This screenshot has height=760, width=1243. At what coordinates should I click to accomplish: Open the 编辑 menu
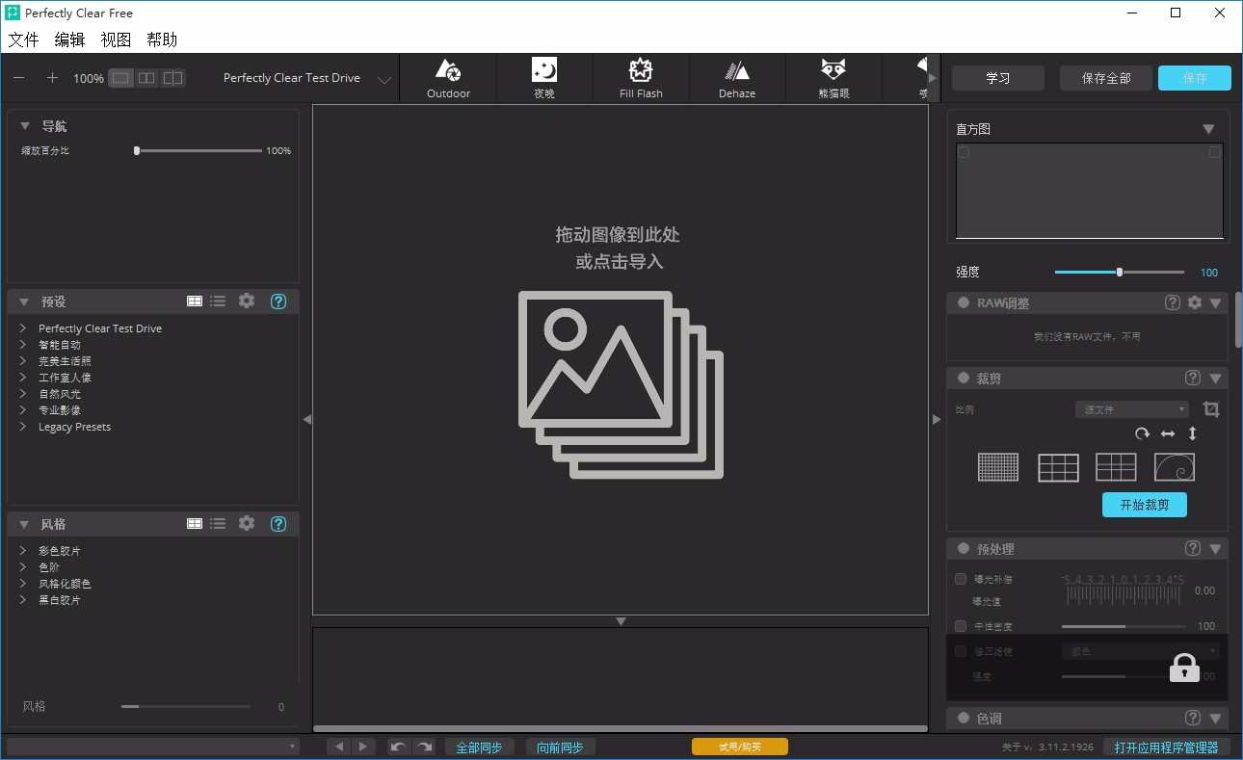69,39
